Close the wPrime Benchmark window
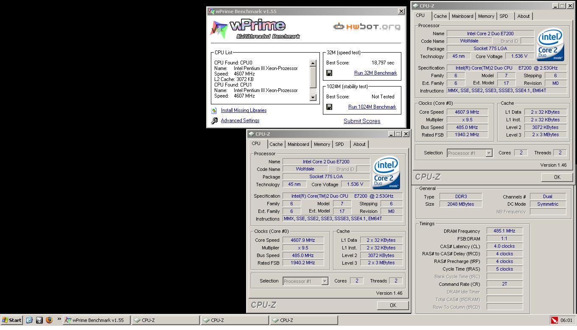 (401, 11)
